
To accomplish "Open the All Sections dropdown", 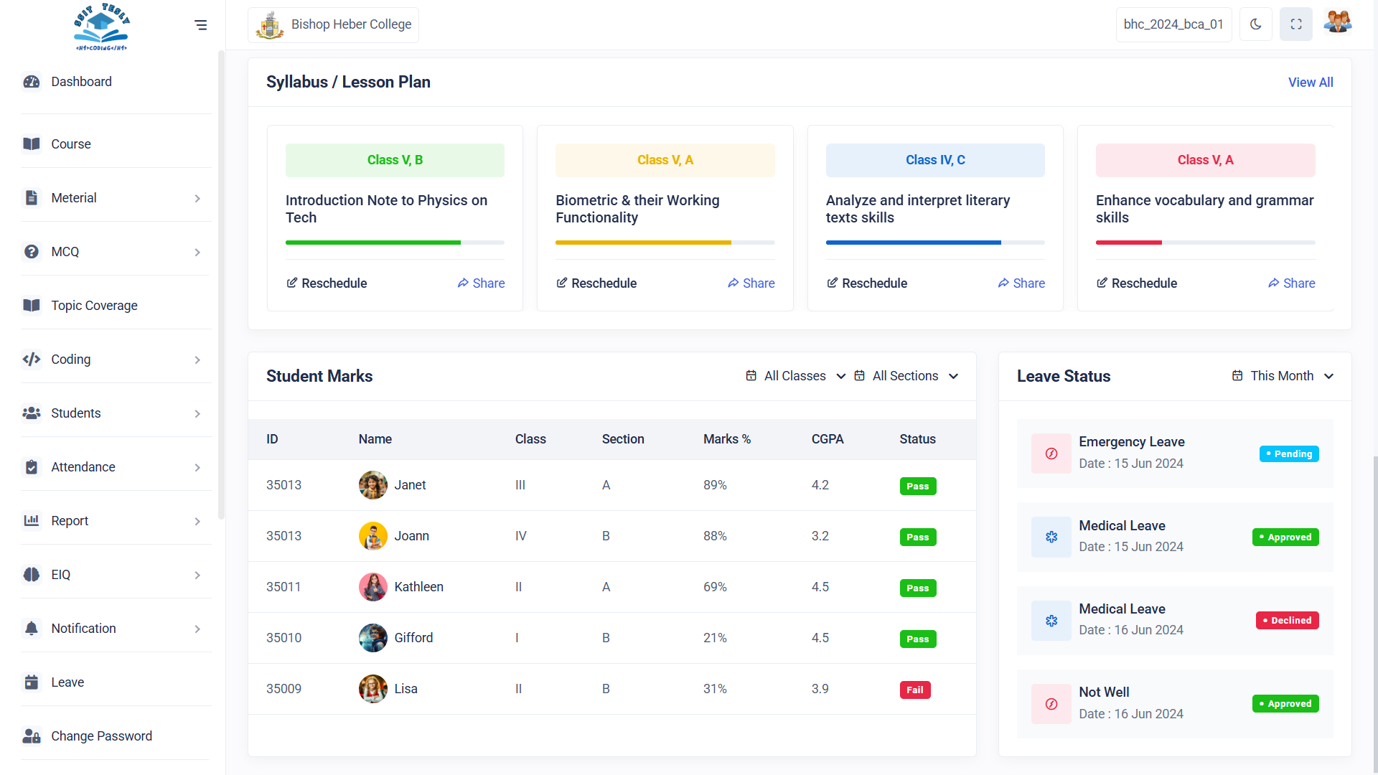I will click(906, 376).
